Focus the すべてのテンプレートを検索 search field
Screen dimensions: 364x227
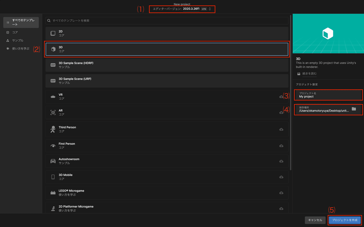pos(167,21)
